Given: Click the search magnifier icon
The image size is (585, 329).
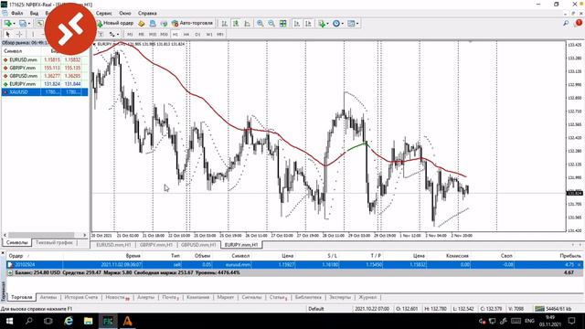Looking at the screenshot, I should [x=566, y=24].
